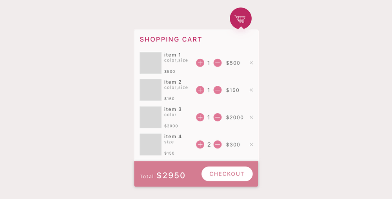Click minus button for item 4
392x199 pixels.
[x=218, y=145]
